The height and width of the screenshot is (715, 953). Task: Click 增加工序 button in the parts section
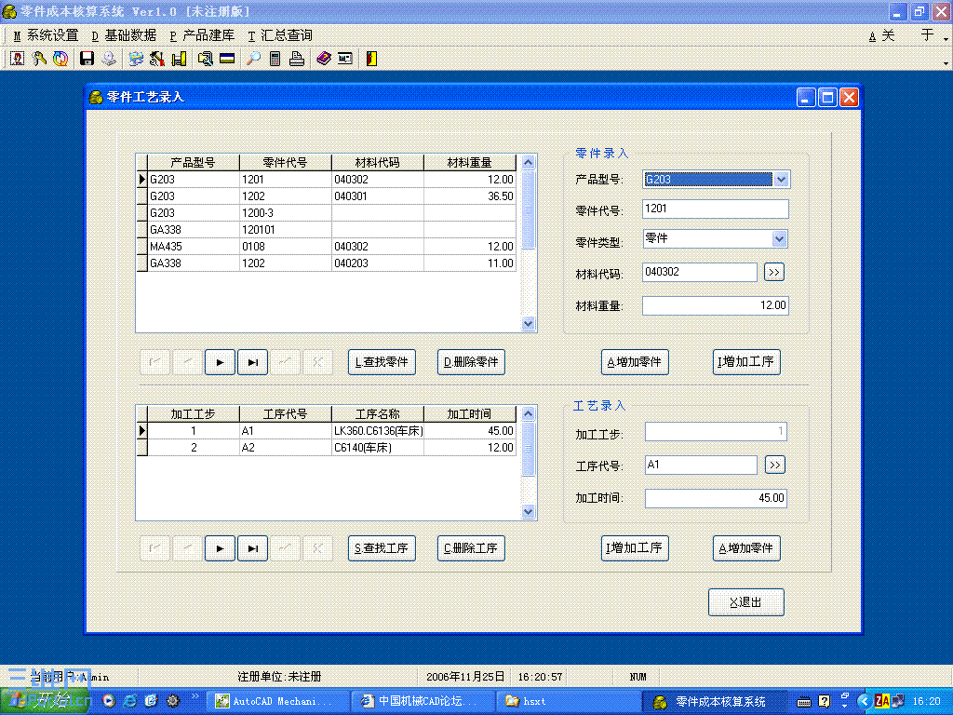click(746, 362)
